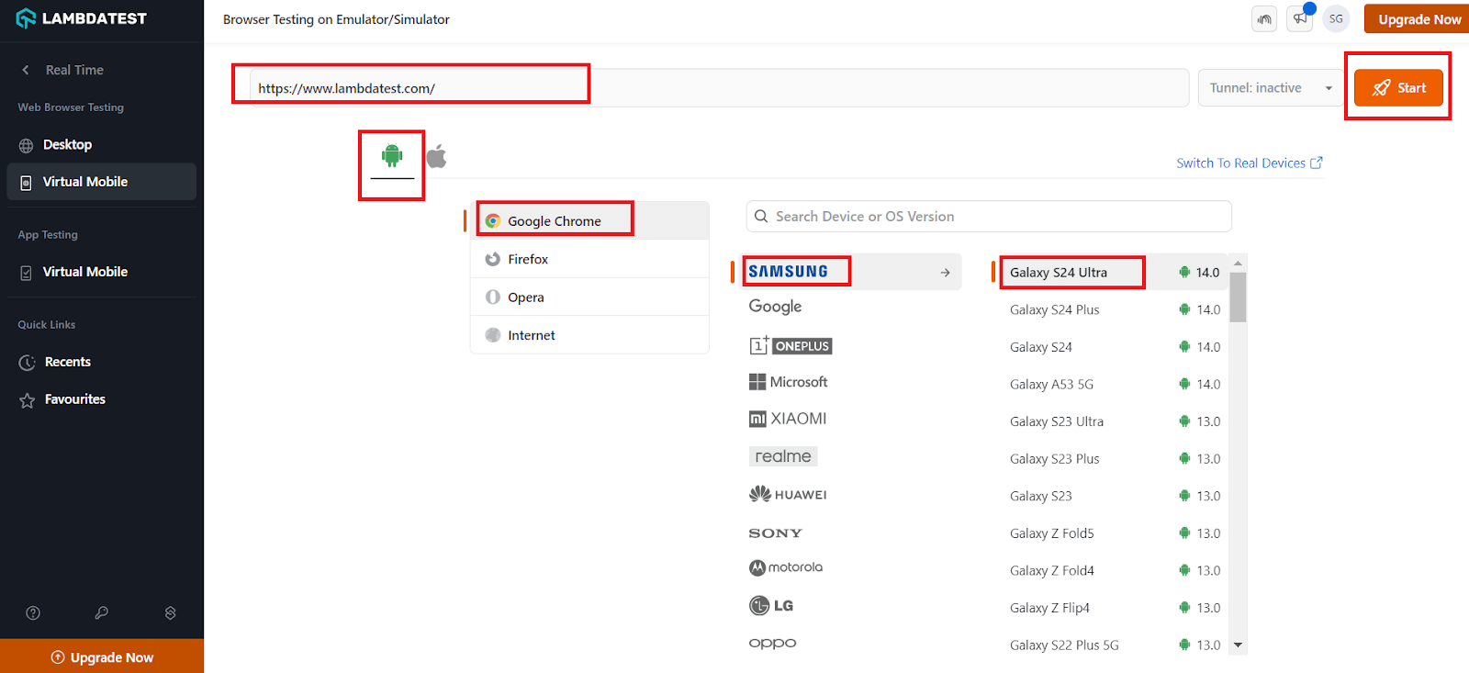Screen dimensions: 1469x673
Task: Choose the LG brand
Action: (x=771, y=605)
